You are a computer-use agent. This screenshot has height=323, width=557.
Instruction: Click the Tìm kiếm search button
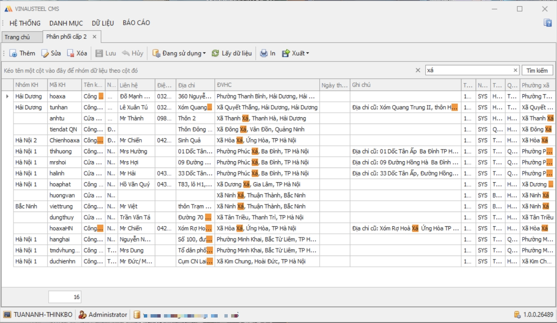(x=537, y=70)
